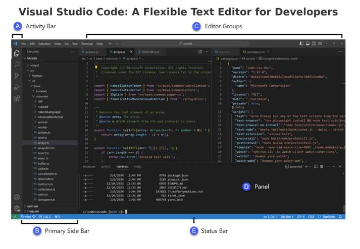
Task: Click the vscode command center search box
Action: (185, 43)
